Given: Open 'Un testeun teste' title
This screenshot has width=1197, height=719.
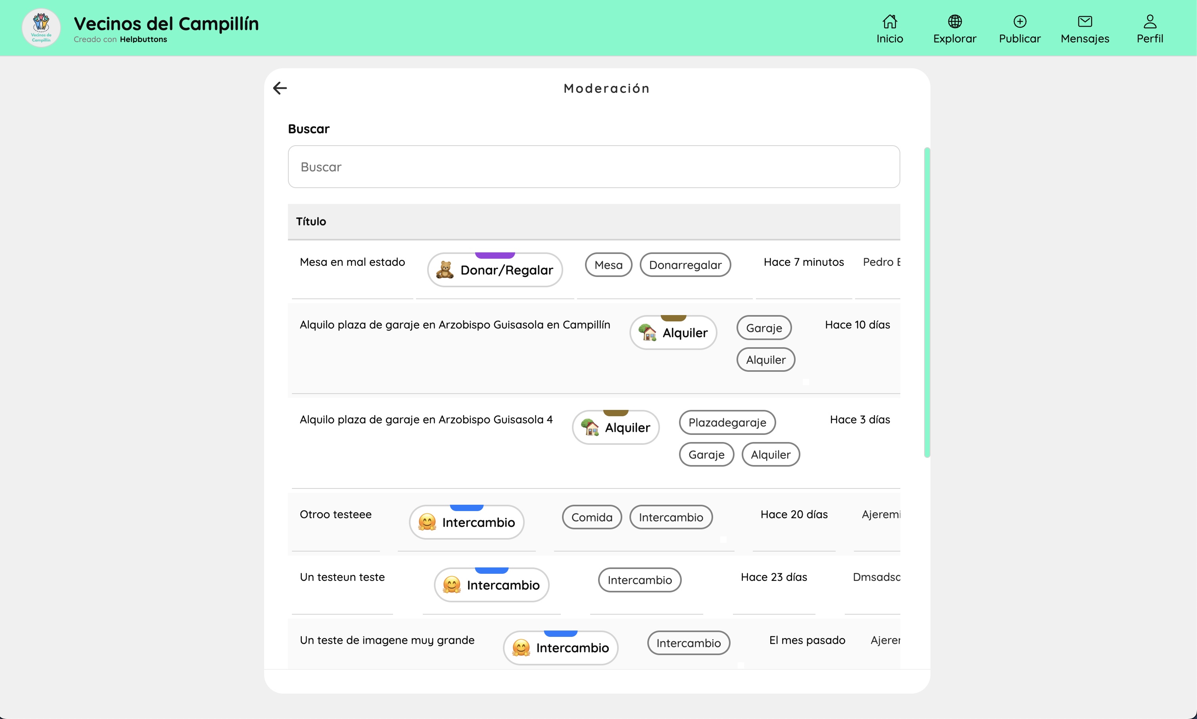Looking at the screenshot, I should (342, 577).
